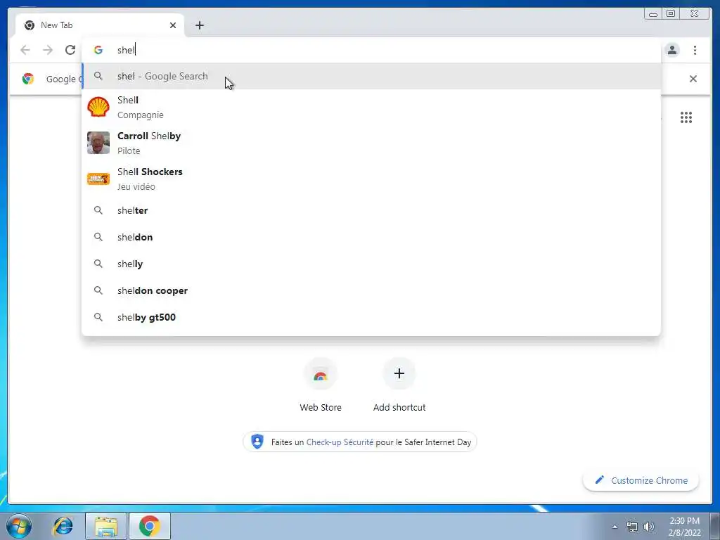This screenshot has height=540, width=720.
Task: Open File Explorer from the taskbar
Action: (x=106, y=526)
